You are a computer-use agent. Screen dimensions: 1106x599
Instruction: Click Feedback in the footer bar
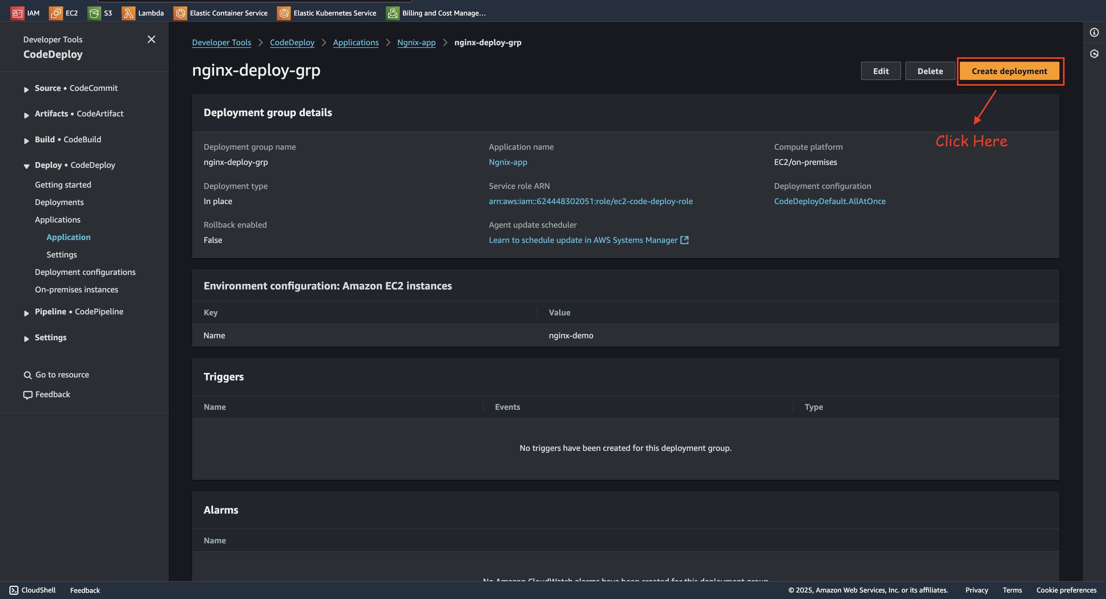[85, 590]
